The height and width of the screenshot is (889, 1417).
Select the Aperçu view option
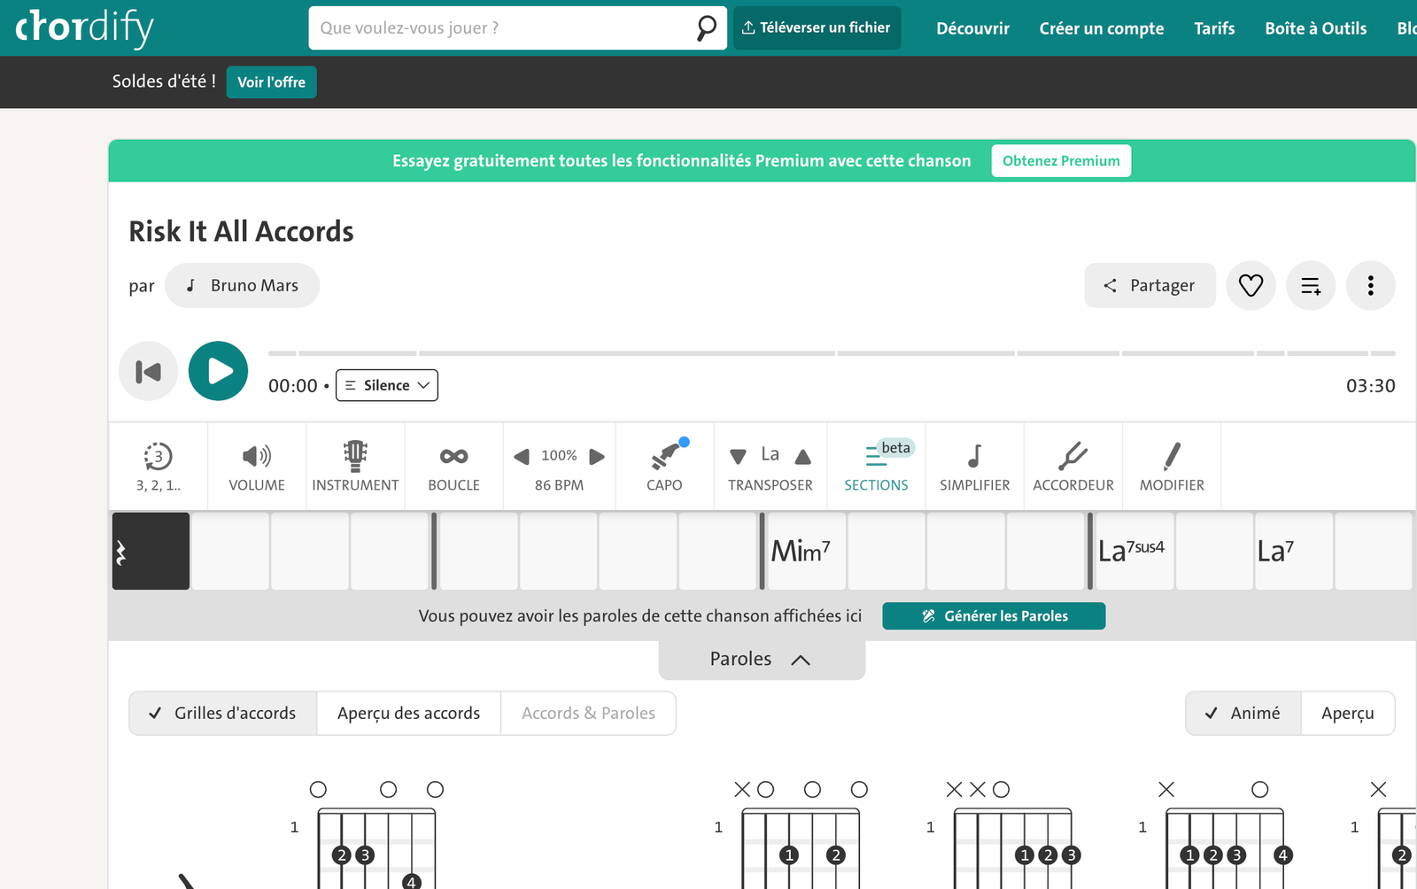click(x=1348, y=714)
